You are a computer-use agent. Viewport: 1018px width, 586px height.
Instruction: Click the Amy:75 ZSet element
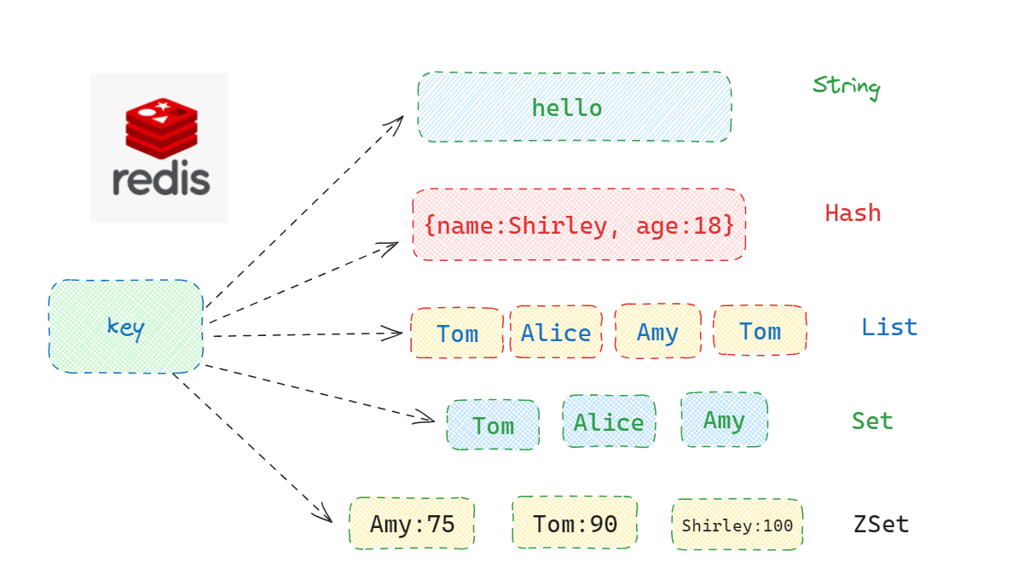click(412, 523)
